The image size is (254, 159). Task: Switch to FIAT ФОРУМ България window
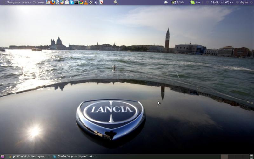29,156
